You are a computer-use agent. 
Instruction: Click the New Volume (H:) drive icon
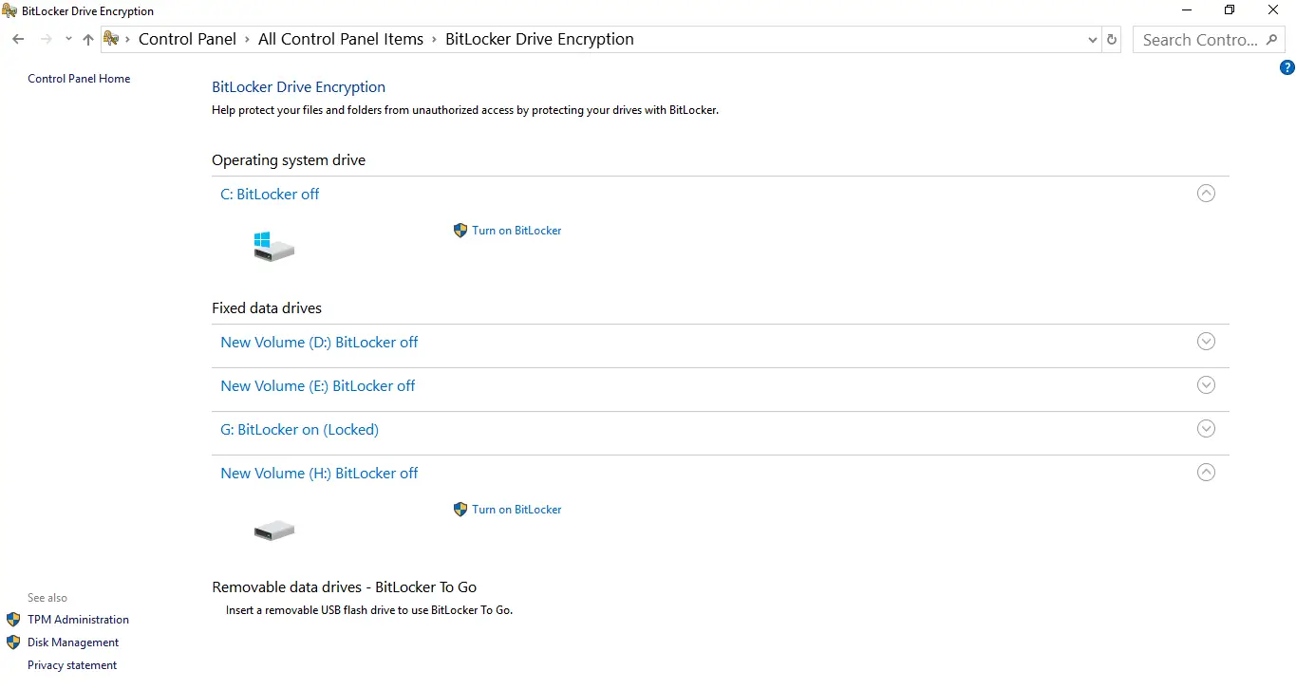click(273, 530)
